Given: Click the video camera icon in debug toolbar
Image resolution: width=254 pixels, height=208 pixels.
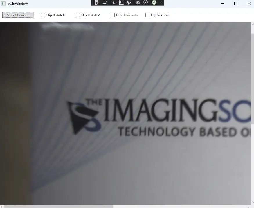Looking at the screenshot, I should (105, 3).
